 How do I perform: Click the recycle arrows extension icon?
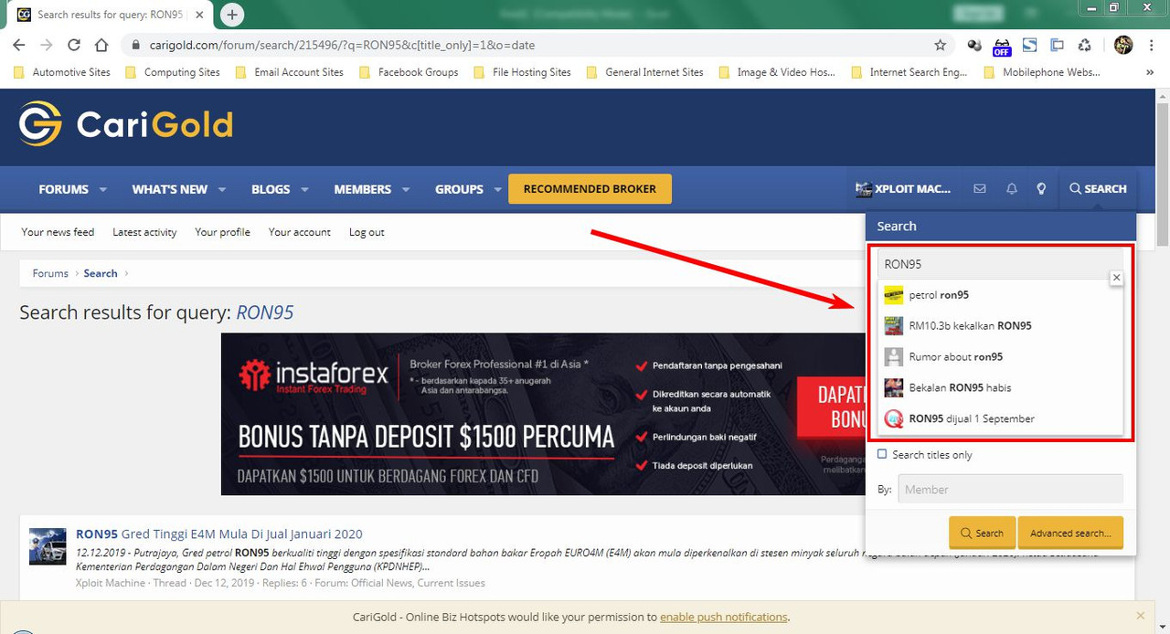pyautogui.click(x=1084, y=45)
